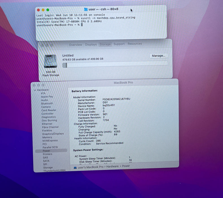Click 479.63 GB available text
Screen dimensions: 223x198
[x=83, y=59]
